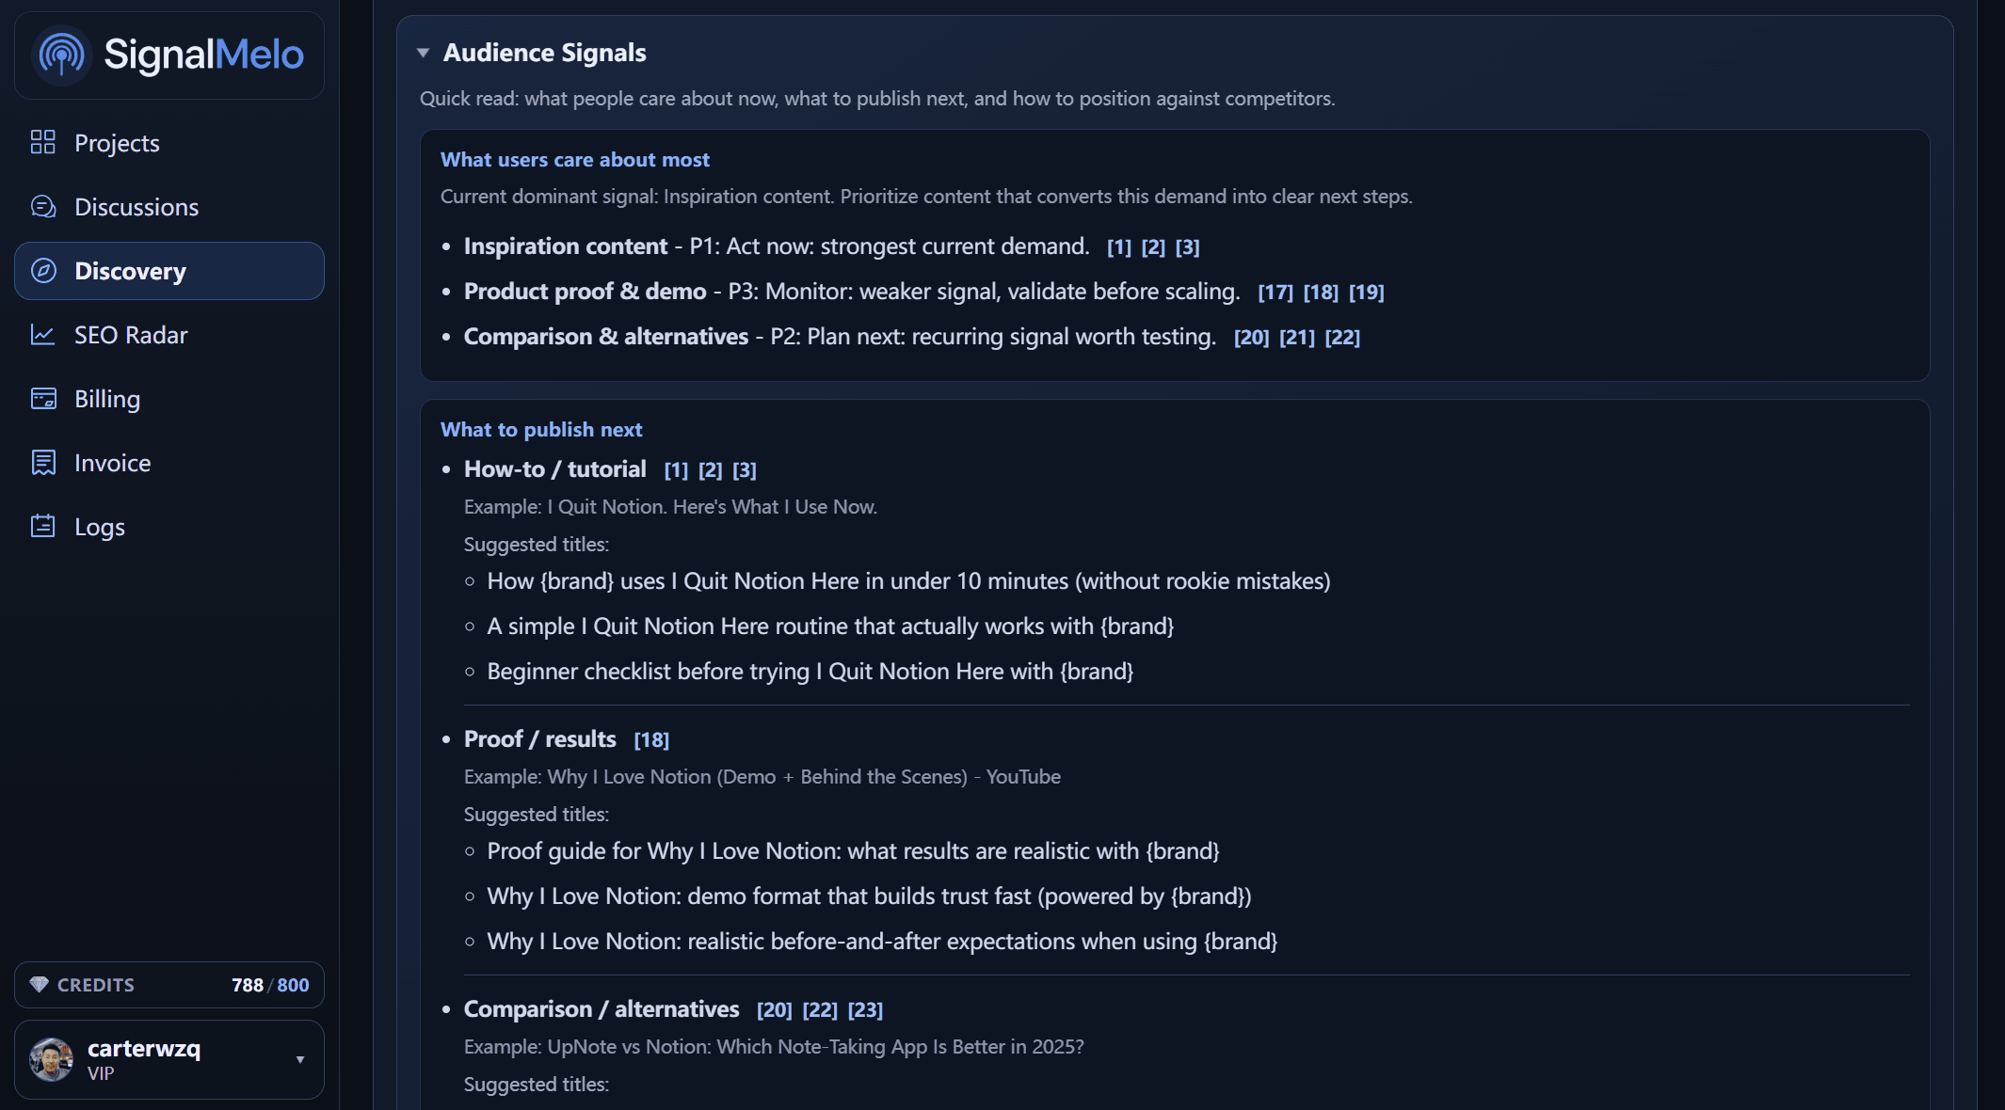Click the Discovery compass icon
The height and width of the screenshot is (1110, 2005).
click(43, 271)
